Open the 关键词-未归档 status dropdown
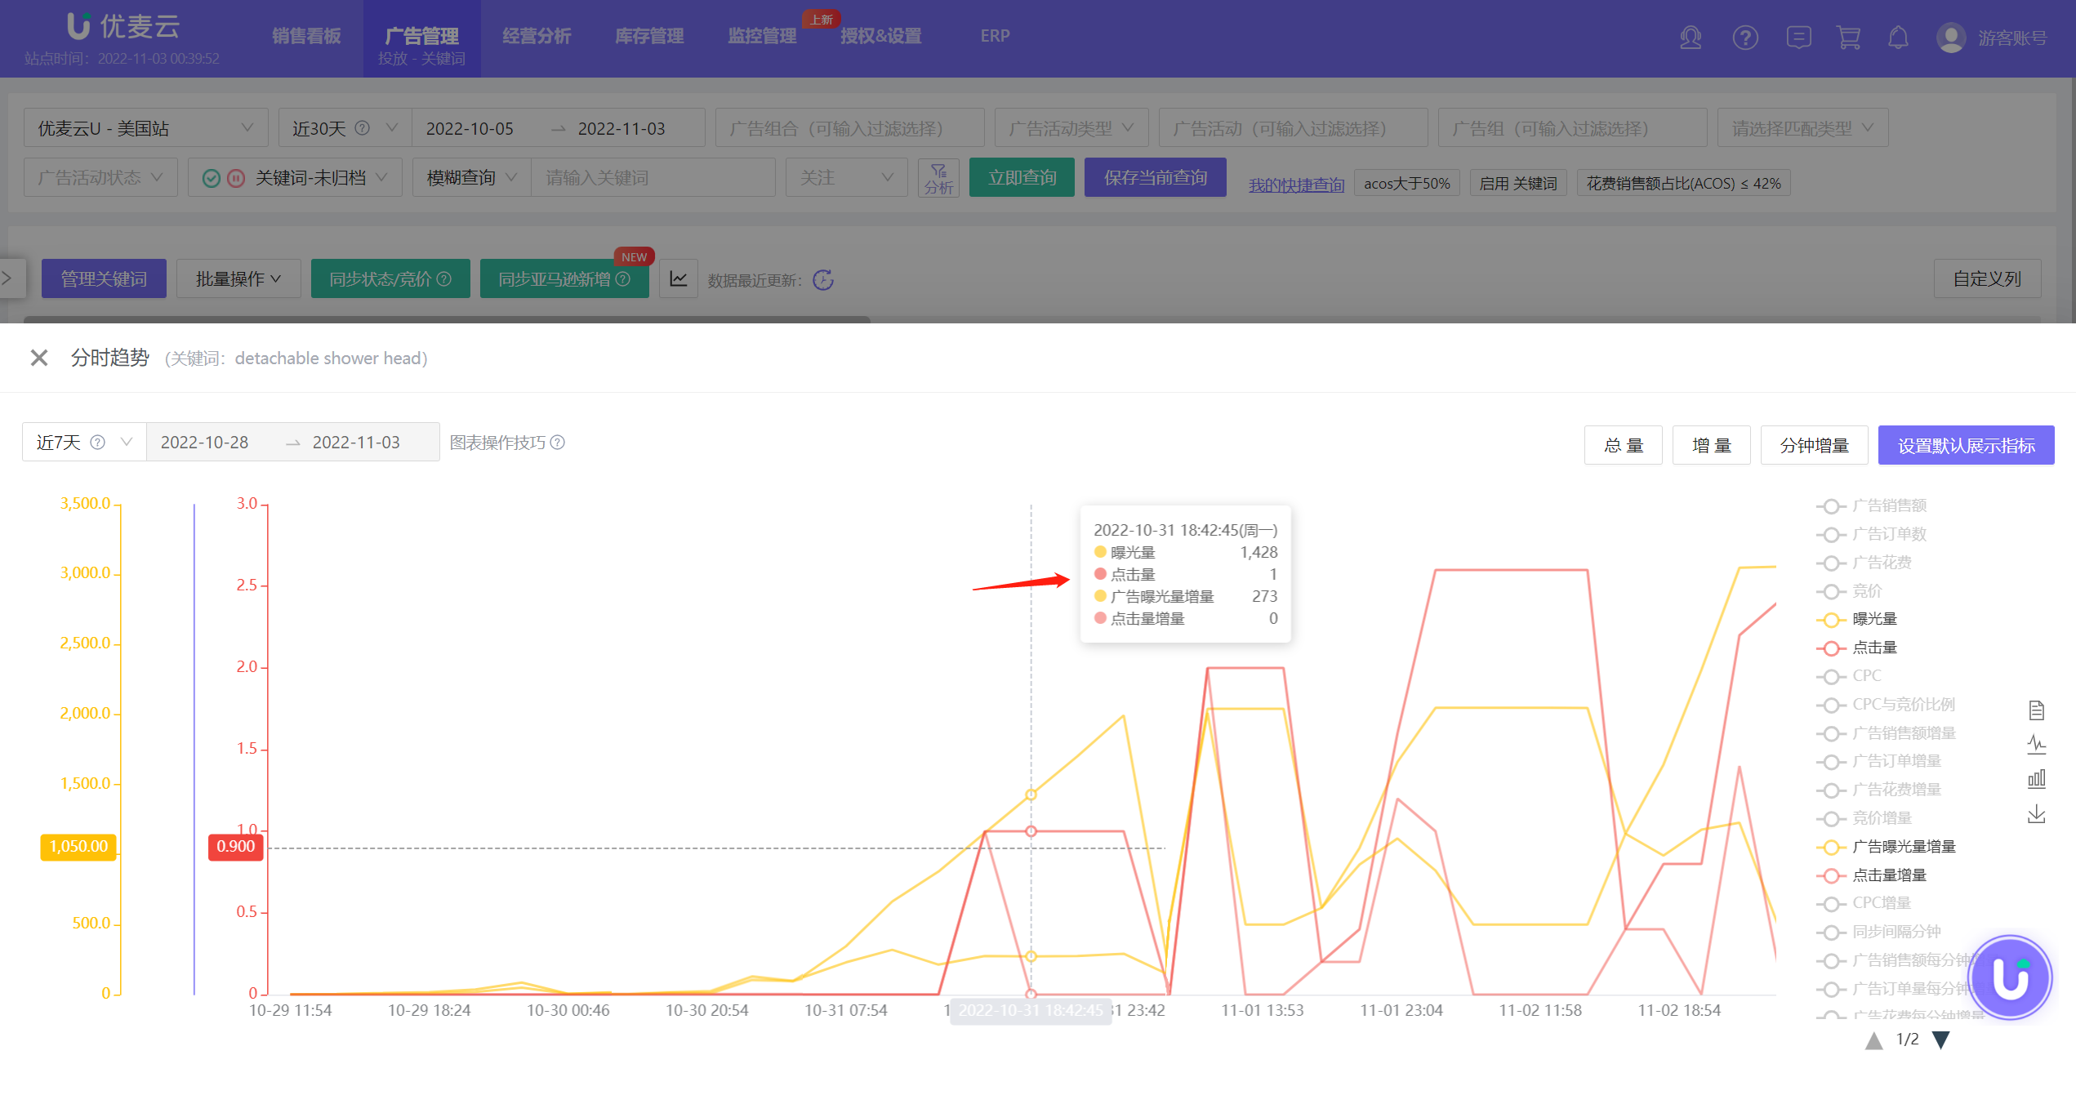Image resolution: width=2076 pixels, height=1113 pixels. 295,177
